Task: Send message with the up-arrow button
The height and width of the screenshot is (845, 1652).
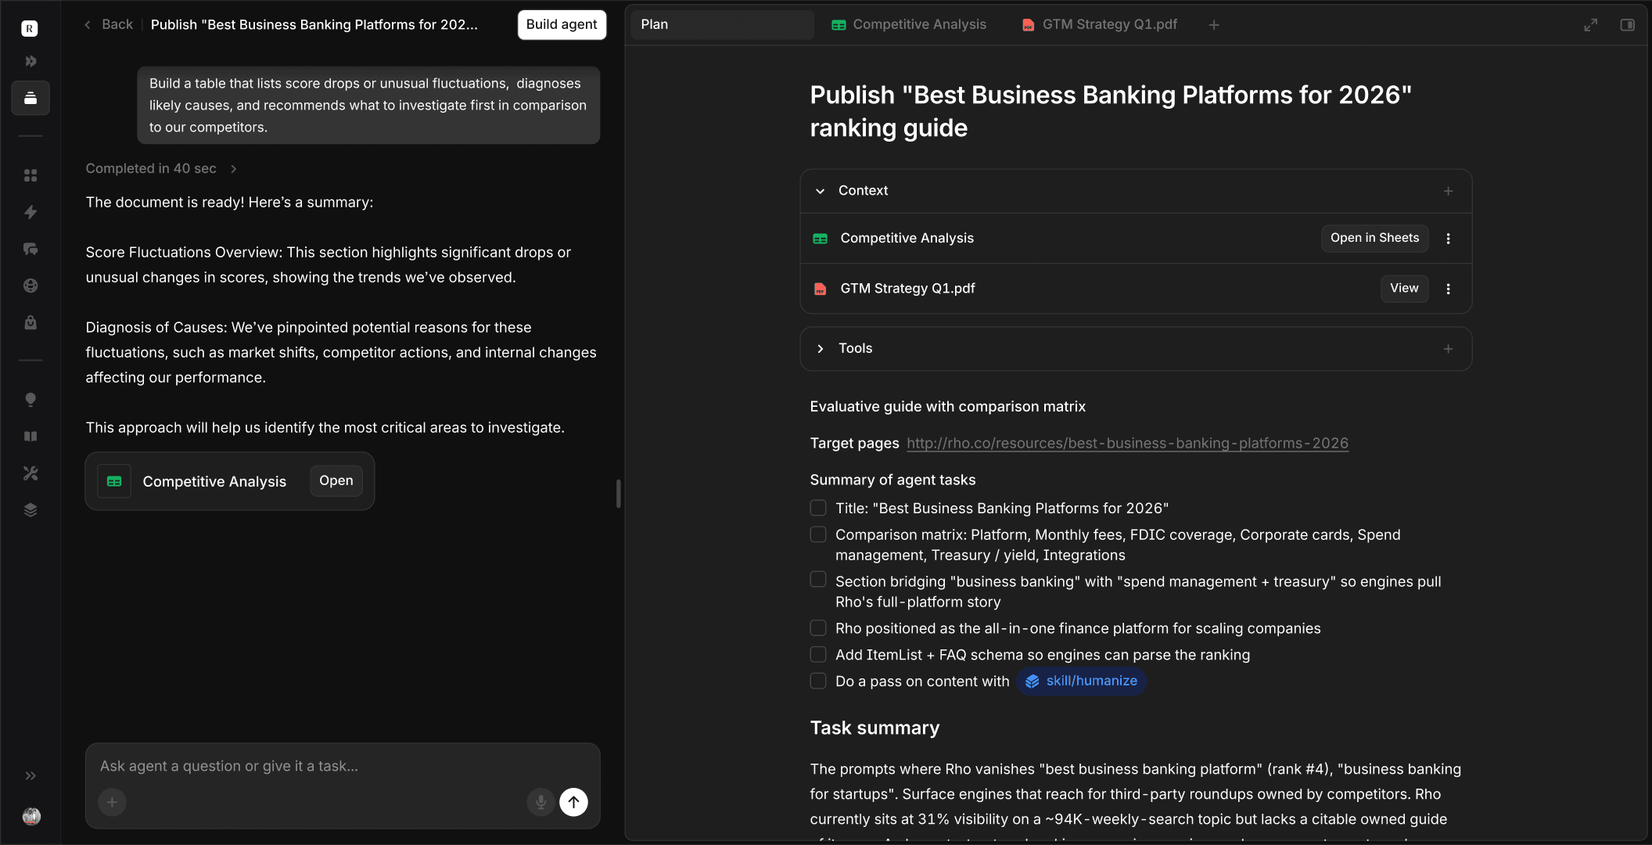Action: click(x=573, y=802)
